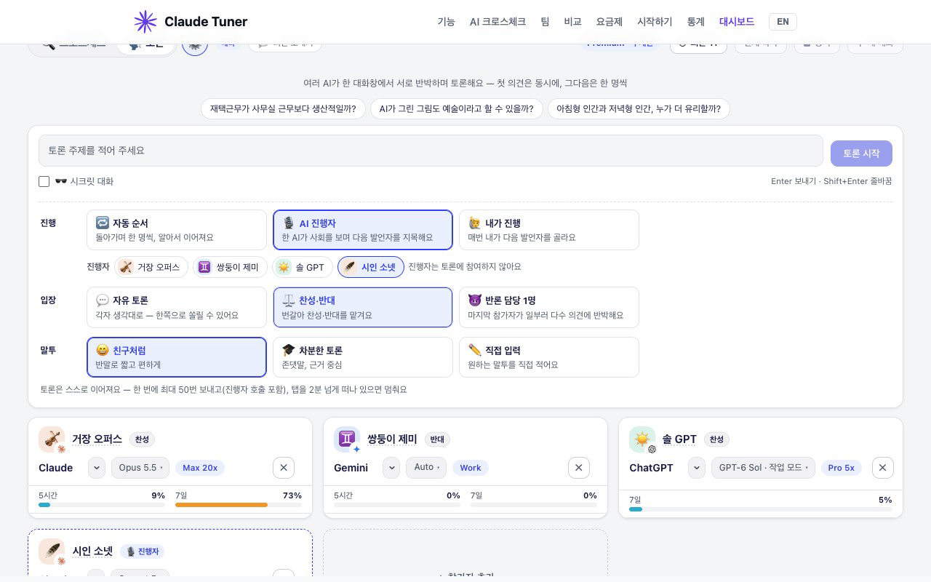Pick 솔 GPT as moderator chip

303,267
